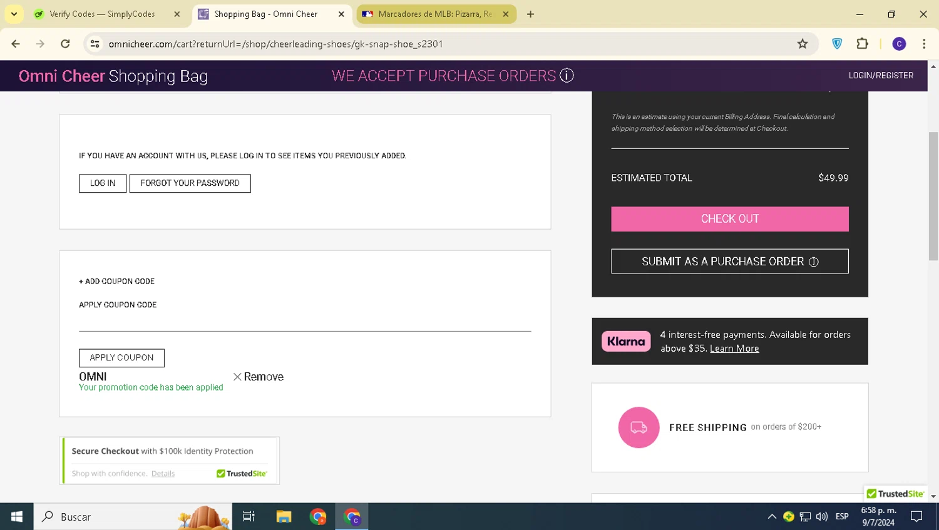The height and width of the screenshot is (530, 939).
Task: Open the Windows Start menu
Action: 17,516
